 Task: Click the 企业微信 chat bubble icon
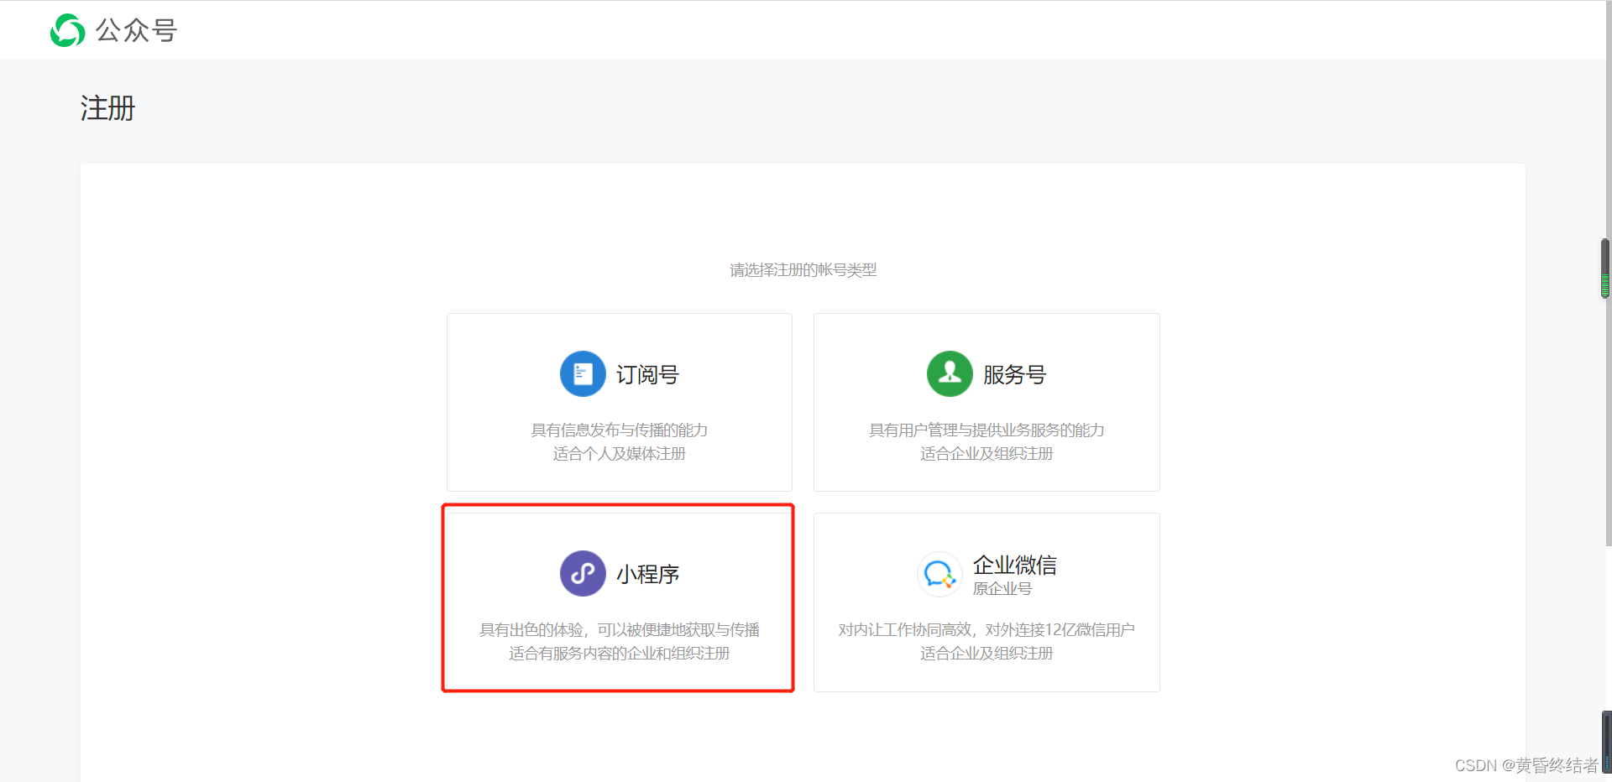pos(939,574)
